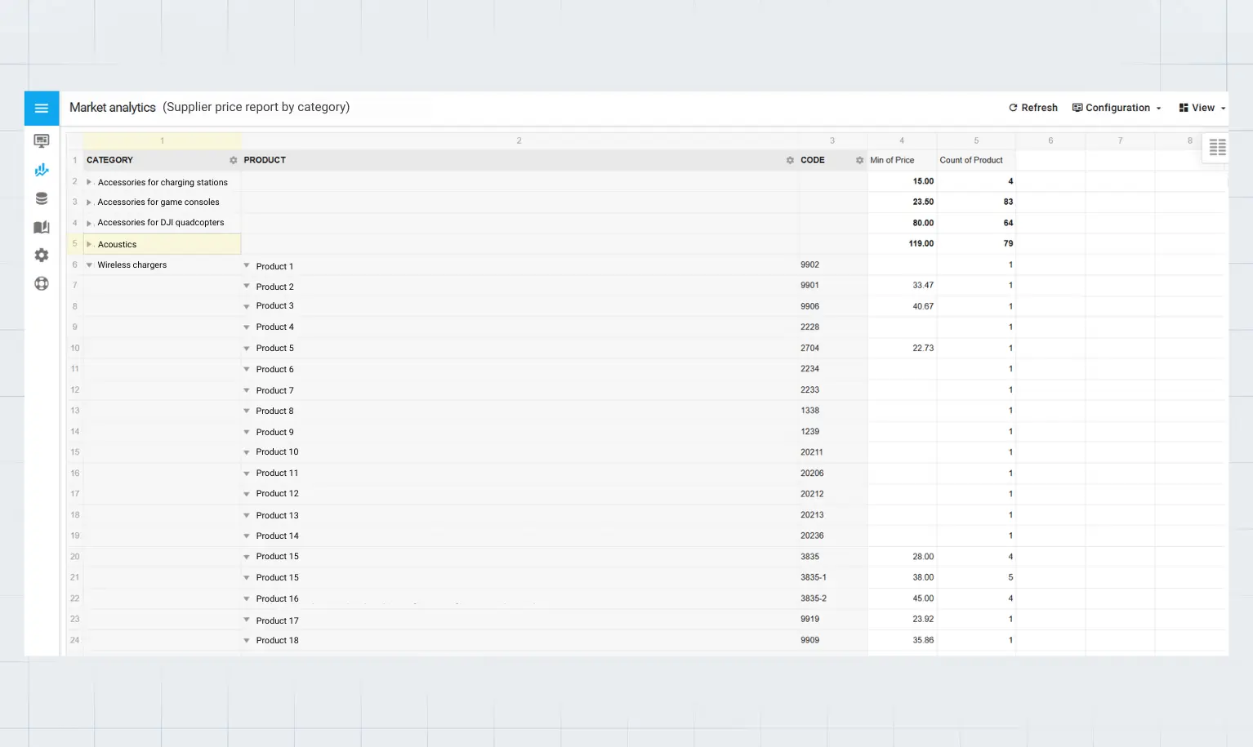Click the gear icon in CODE header

tap(859, 161)
